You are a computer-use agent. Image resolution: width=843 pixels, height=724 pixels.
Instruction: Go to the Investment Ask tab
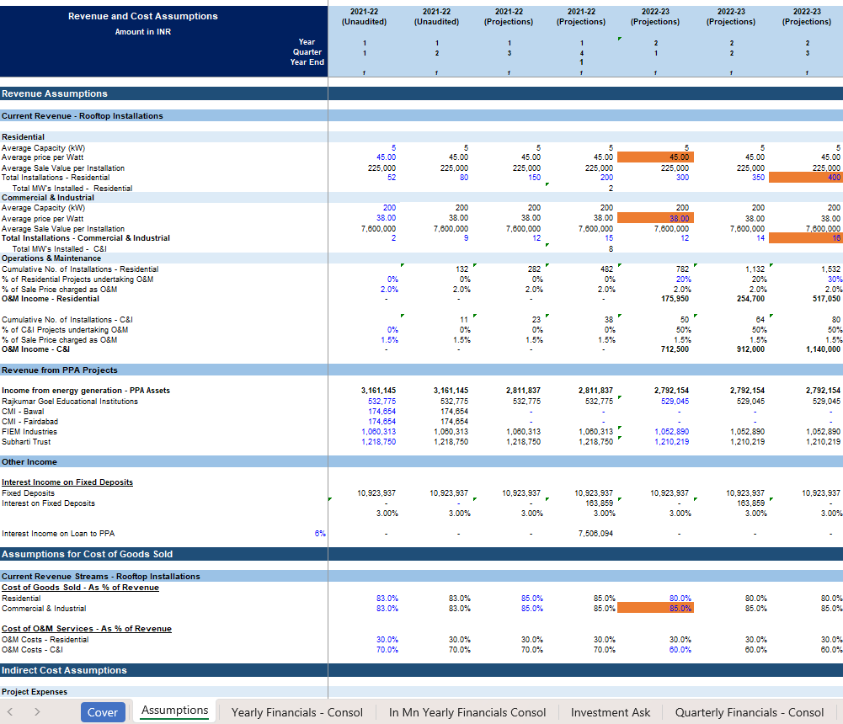(x=611, y=712)
